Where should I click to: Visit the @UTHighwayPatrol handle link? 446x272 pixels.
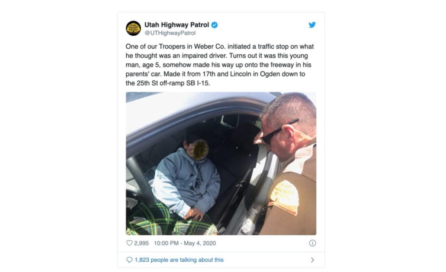(170, 33)
